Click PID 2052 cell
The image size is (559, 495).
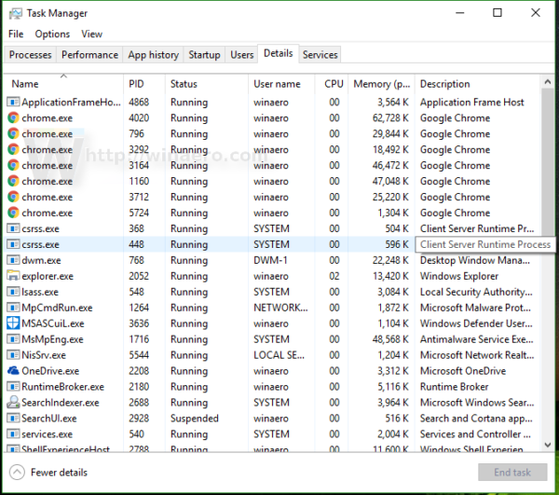pyautogui.click(x=139, y=276)
